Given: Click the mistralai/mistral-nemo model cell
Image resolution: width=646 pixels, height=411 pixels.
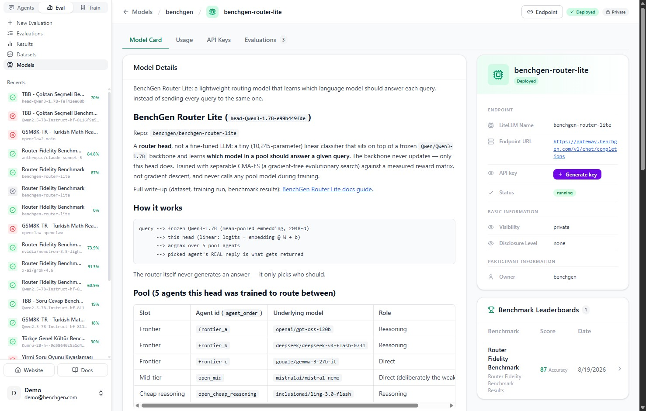Looking at the screenshot, I should 308,378.
